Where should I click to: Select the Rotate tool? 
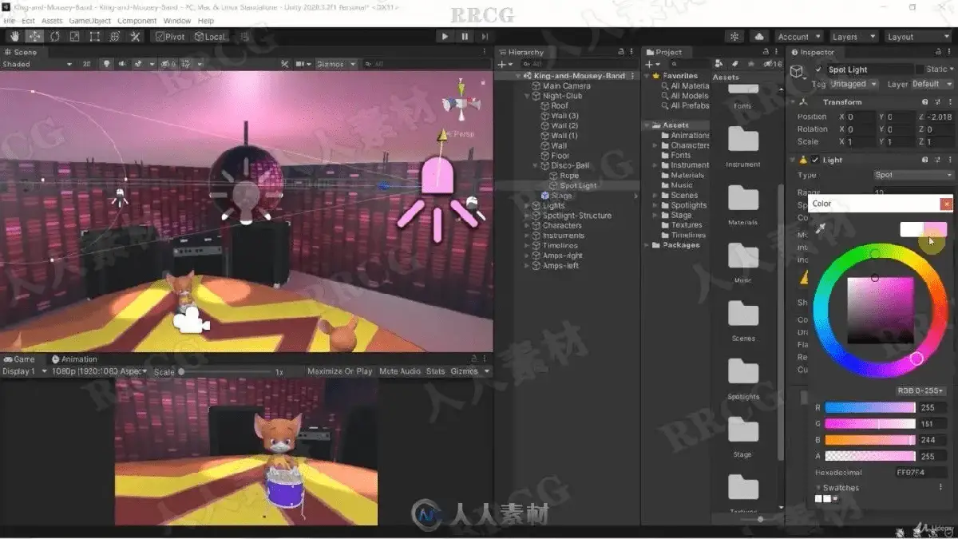(x=55, y=37)
